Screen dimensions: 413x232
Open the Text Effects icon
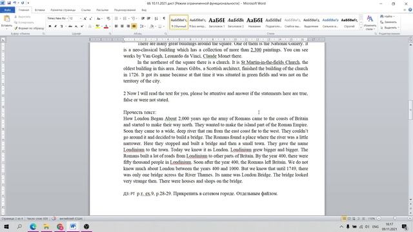point(90,26)
